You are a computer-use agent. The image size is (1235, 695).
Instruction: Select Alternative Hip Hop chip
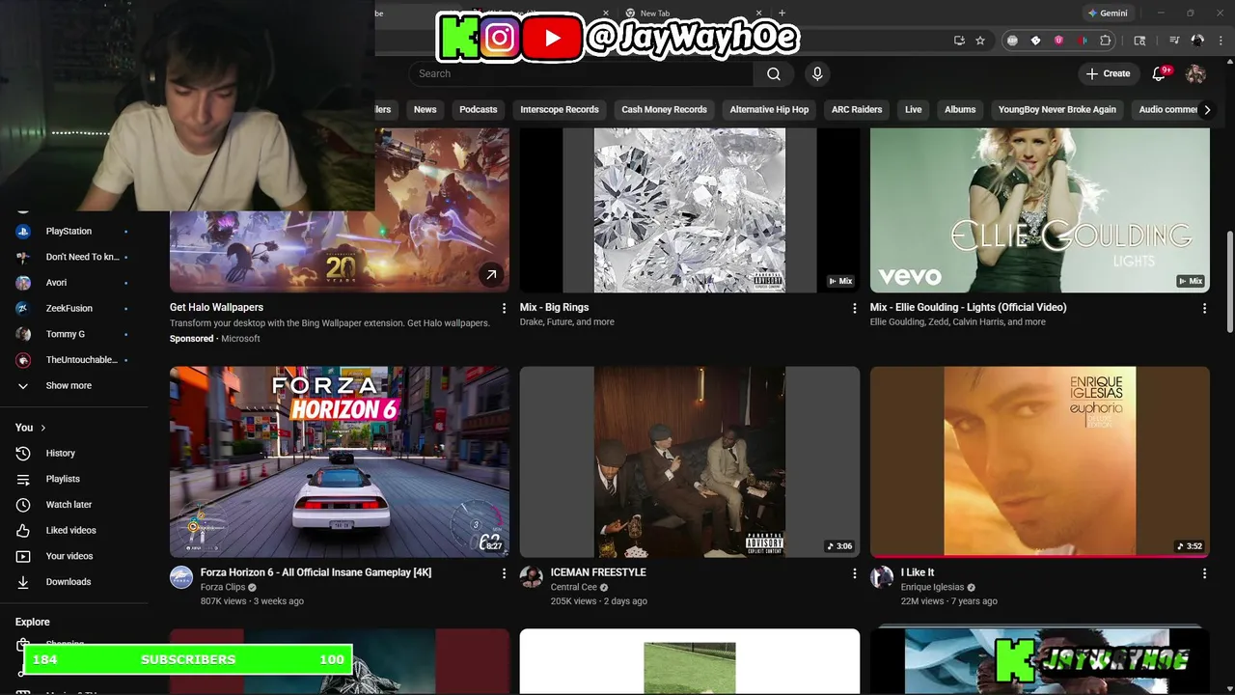(769, 110)
